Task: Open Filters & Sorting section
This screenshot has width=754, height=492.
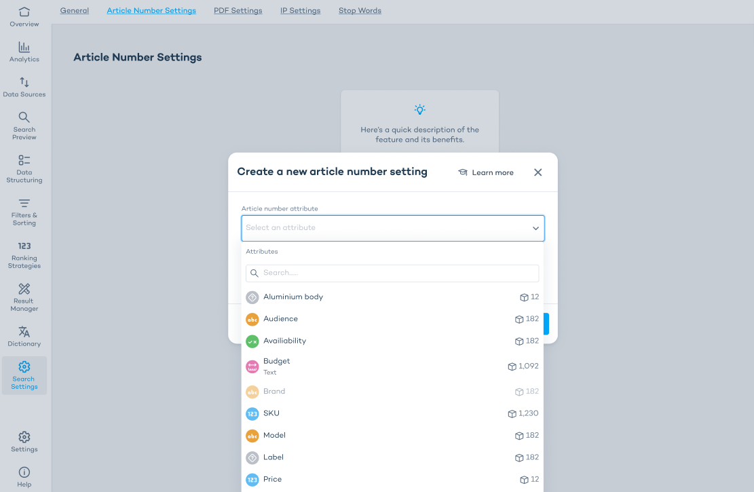Action: click(24, 212)
